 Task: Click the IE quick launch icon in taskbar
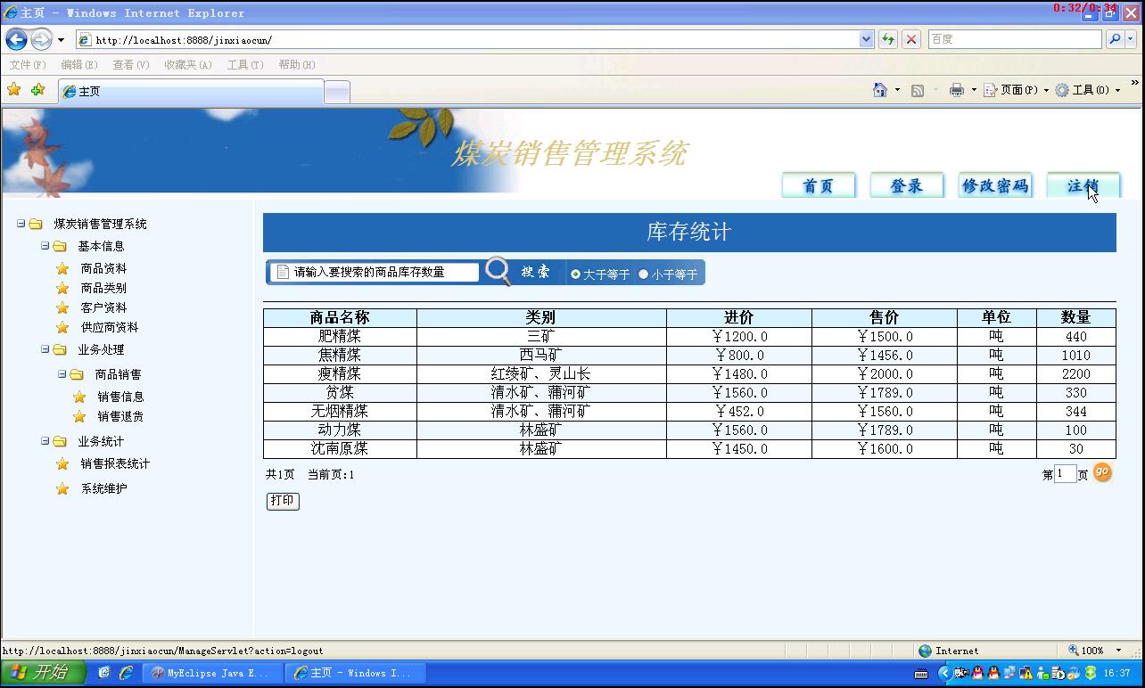click(x=126, y=673)
